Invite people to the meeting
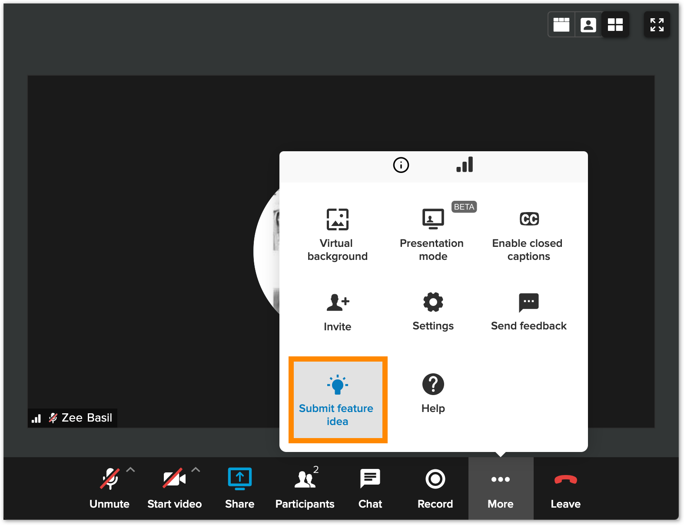The width and height of the screenshot is (684, 525). (338, 313)
